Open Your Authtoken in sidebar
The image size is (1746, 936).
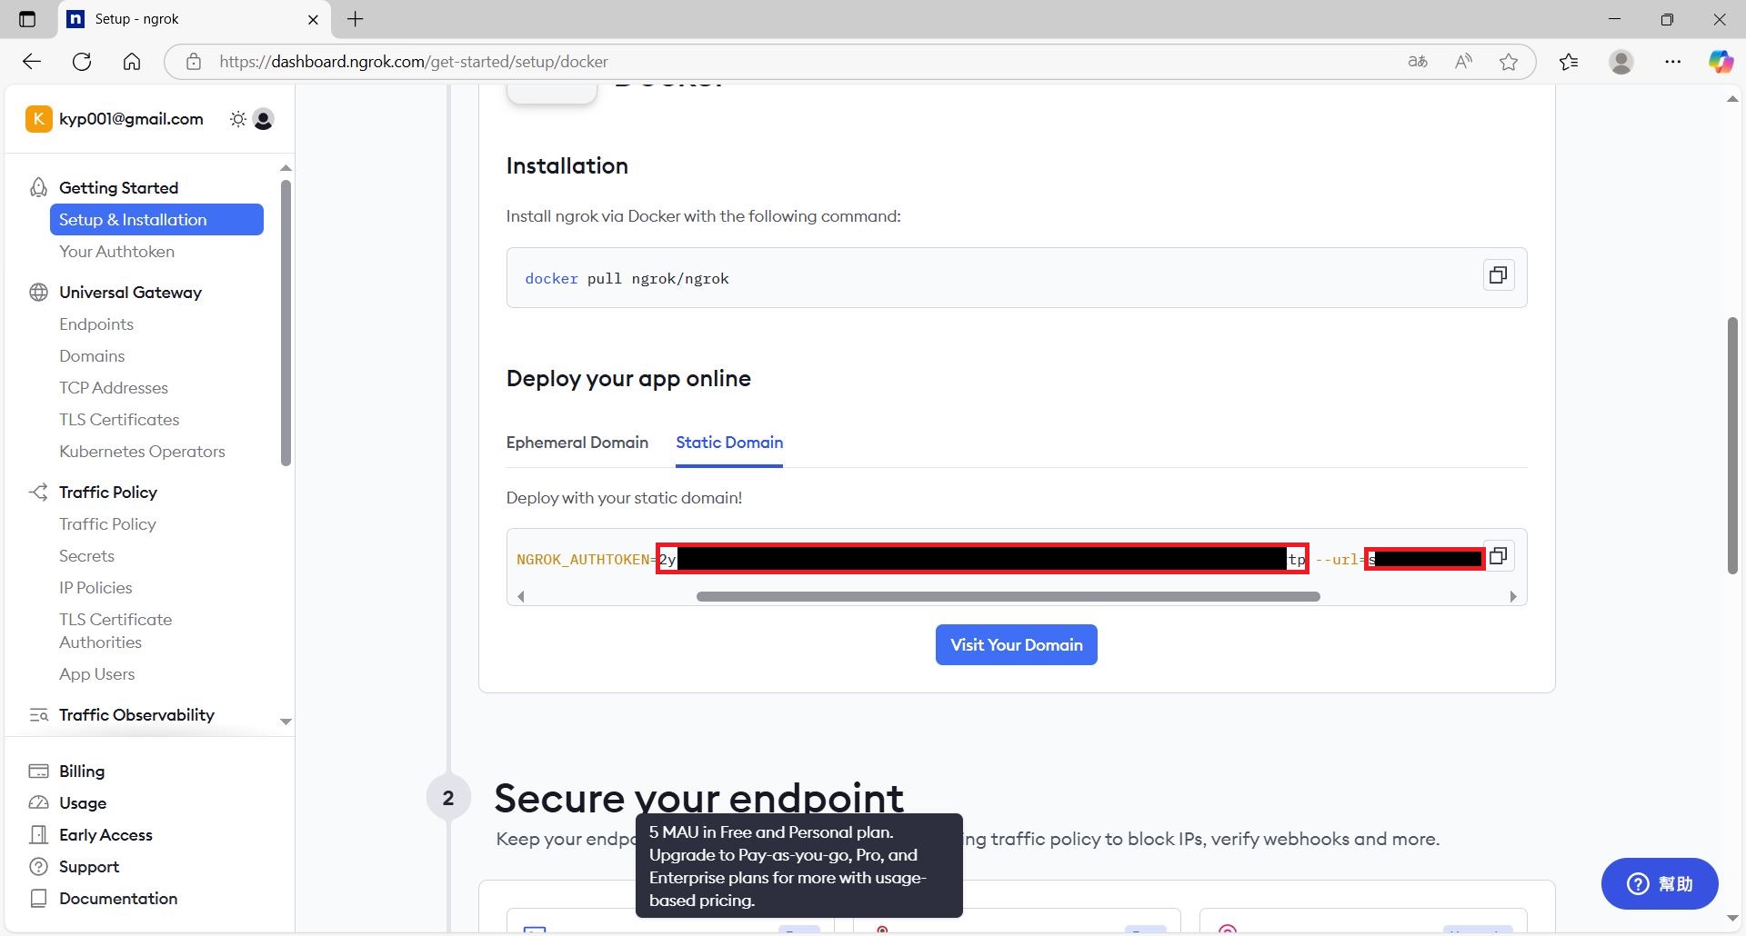click(x=116, y=252)
